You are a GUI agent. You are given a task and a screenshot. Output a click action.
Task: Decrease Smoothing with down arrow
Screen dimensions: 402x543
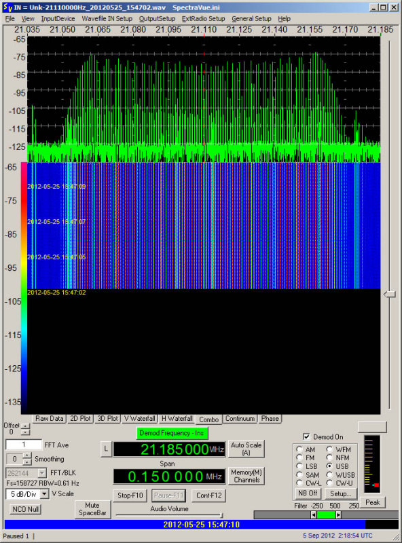point(27,462)
